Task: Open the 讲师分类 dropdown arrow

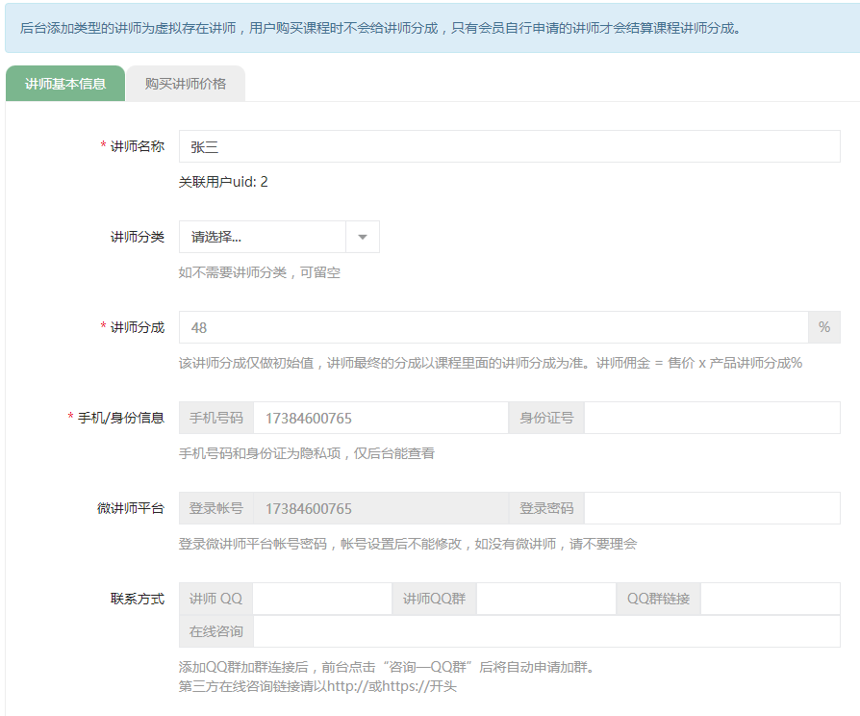Action: click(363, 237)
